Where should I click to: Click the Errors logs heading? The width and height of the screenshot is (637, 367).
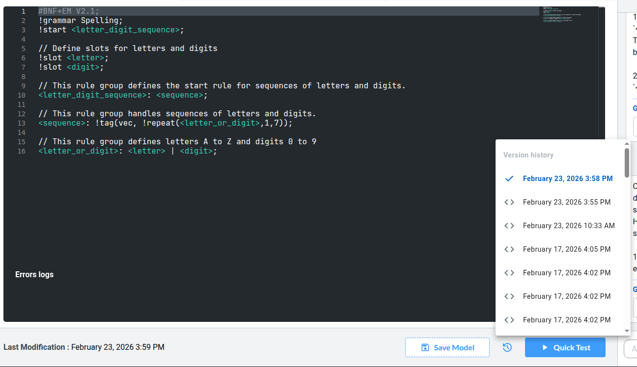[34, 274]
